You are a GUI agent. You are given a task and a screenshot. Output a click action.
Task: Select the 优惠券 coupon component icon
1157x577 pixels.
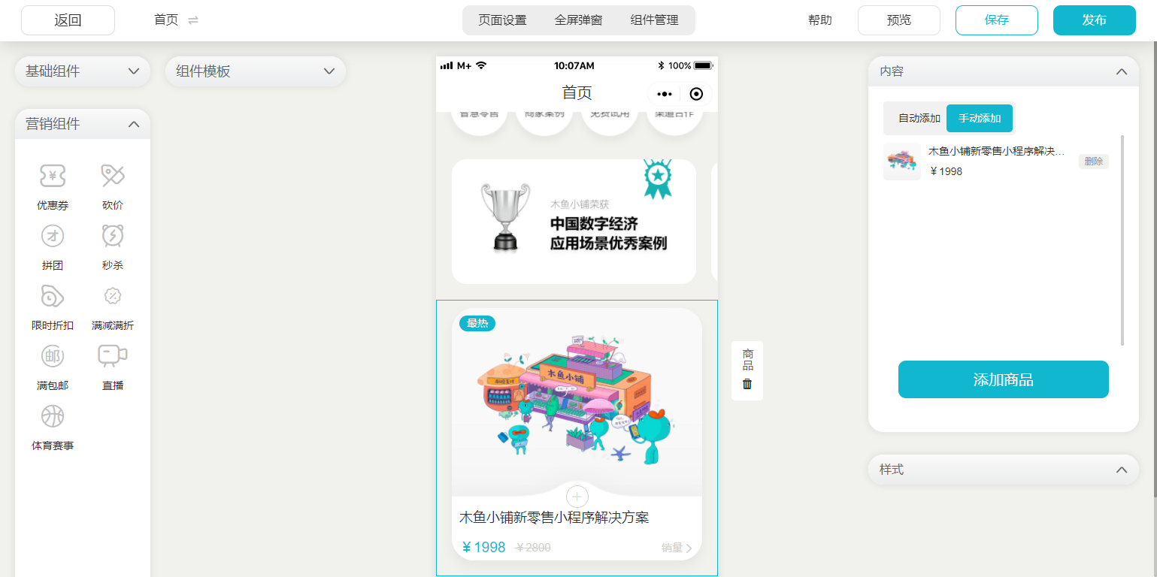coord(53,176)
